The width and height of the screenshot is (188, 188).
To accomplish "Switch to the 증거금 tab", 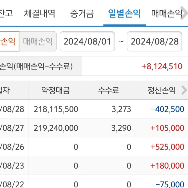I will coord(82,13).
